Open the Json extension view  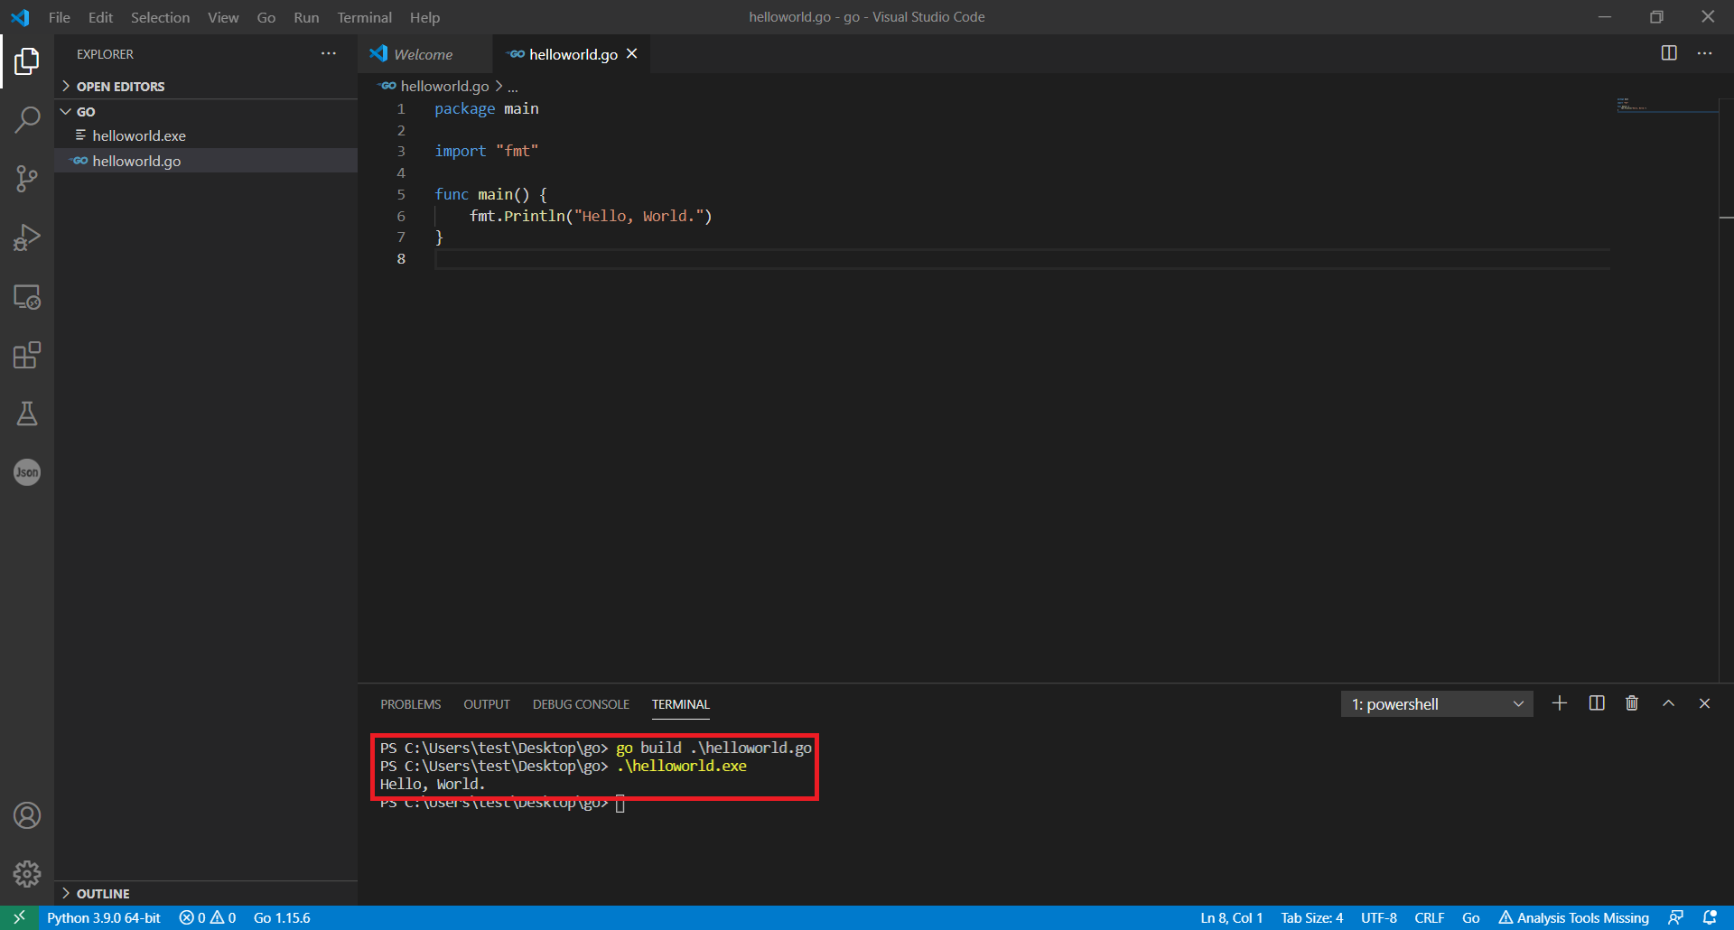point(27,472)
